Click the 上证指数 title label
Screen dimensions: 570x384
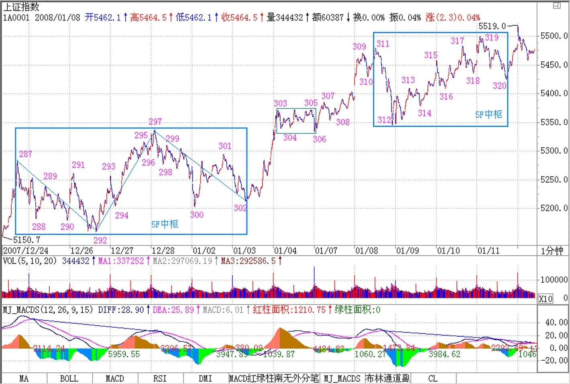click(21, 7)
